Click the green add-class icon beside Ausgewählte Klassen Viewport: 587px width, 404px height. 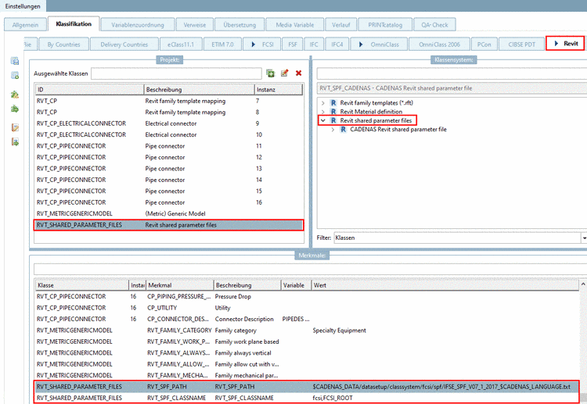tap(270, 73)
